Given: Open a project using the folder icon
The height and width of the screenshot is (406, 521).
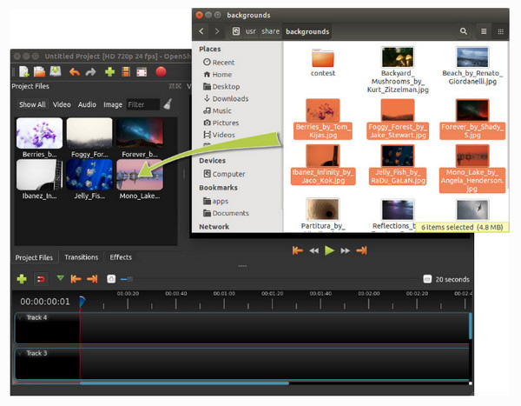Looking at the screenshot, I should (x=40, y=71).
